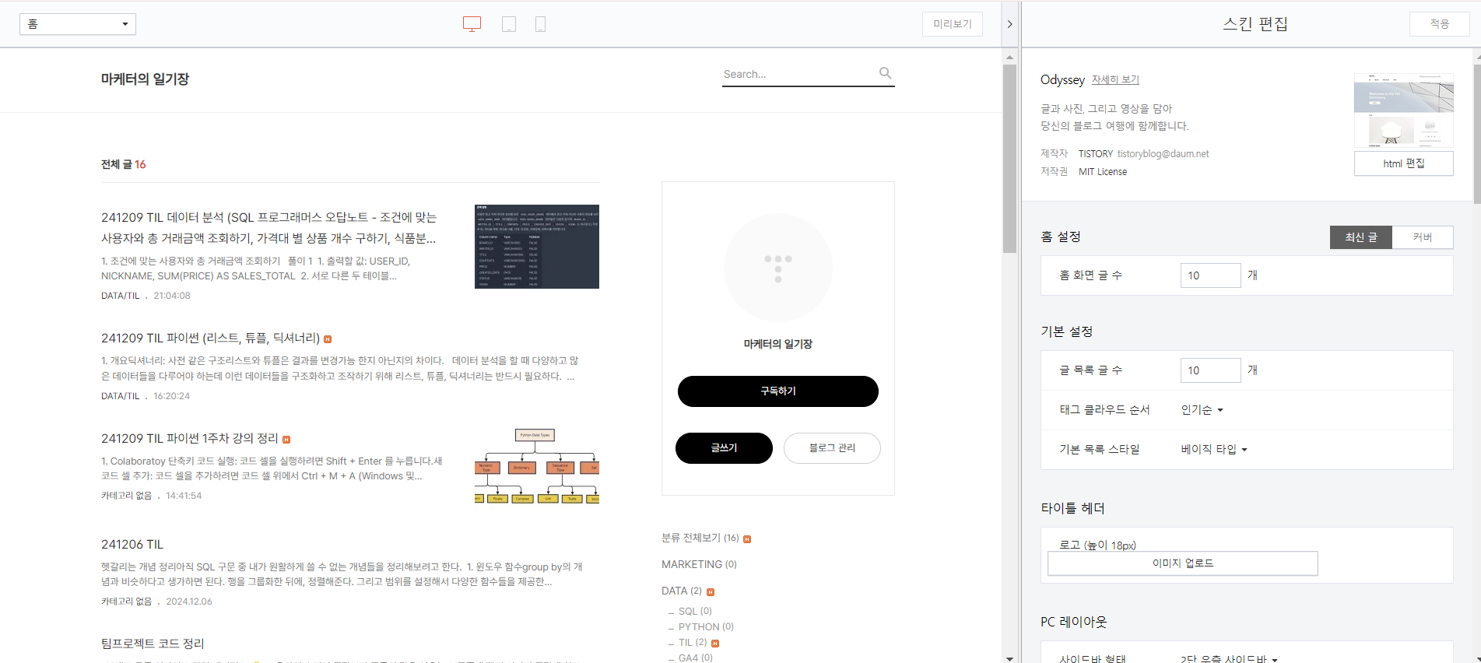
Task: Click sidebar blog name 마케터의 일기장
Action: 778,344
